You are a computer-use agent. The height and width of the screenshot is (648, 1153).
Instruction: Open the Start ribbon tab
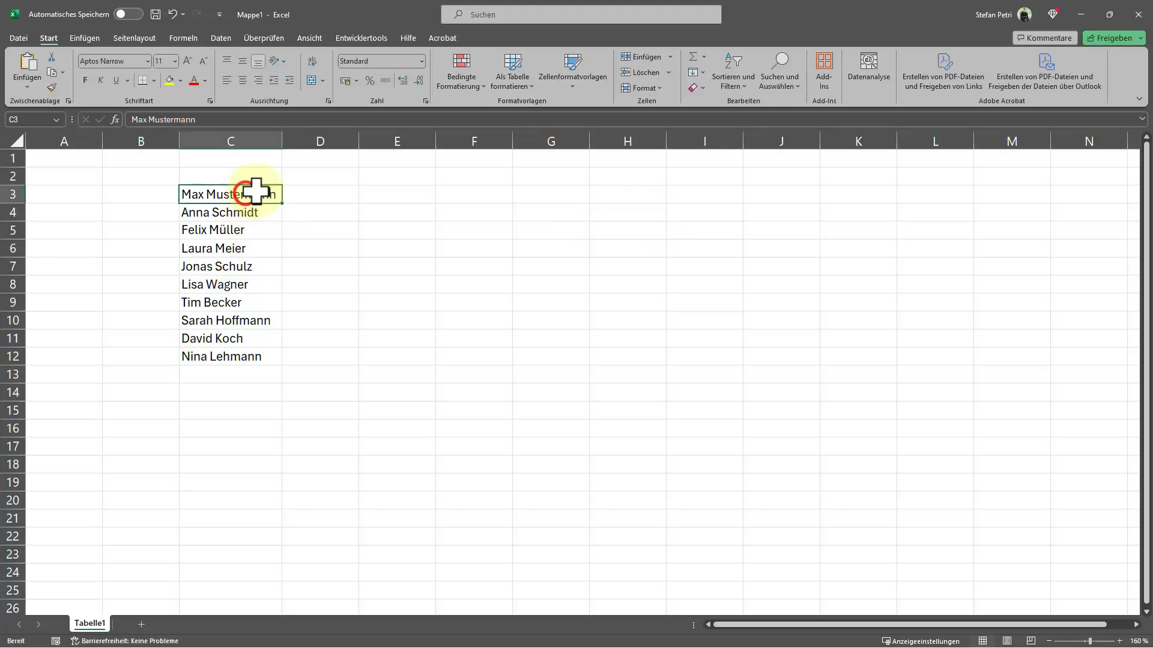(47, 38)
